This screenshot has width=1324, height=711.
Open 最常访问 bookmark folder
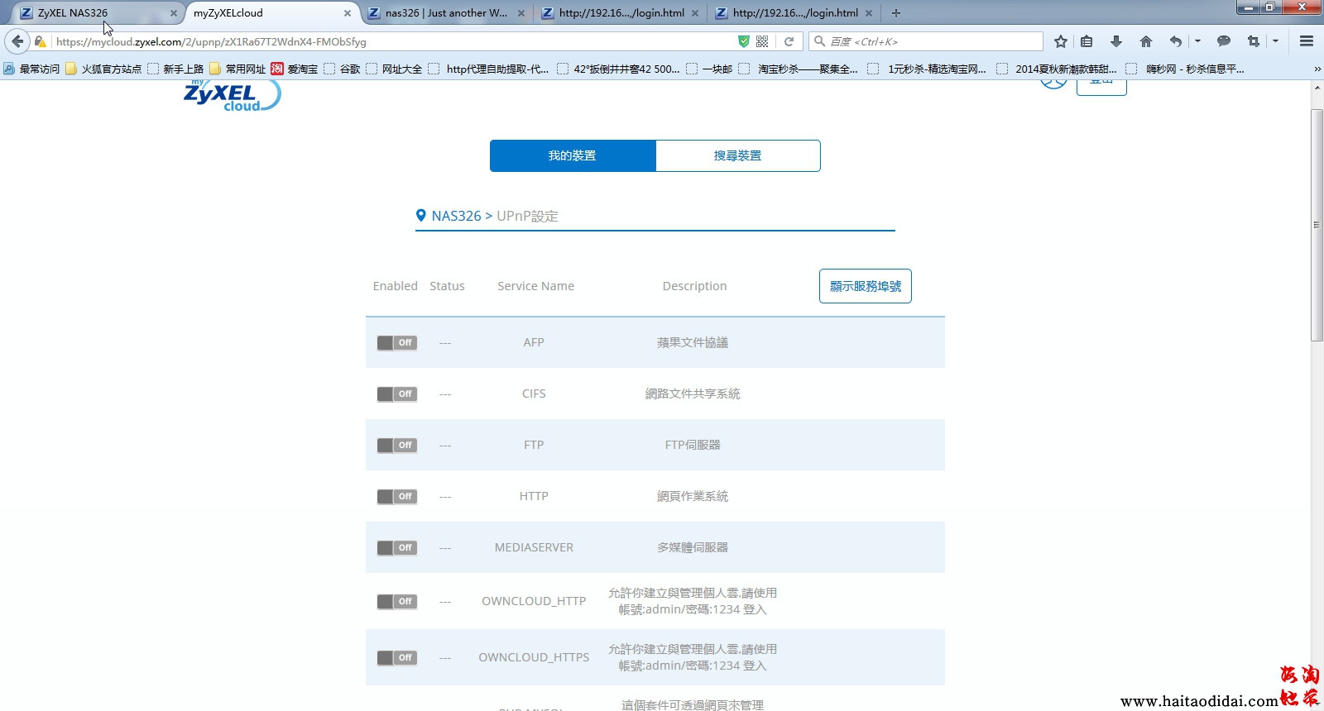point(32,69)
